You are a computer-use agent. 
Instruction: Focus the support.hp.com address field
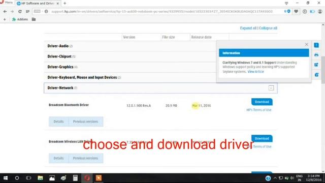coord(161,11)
